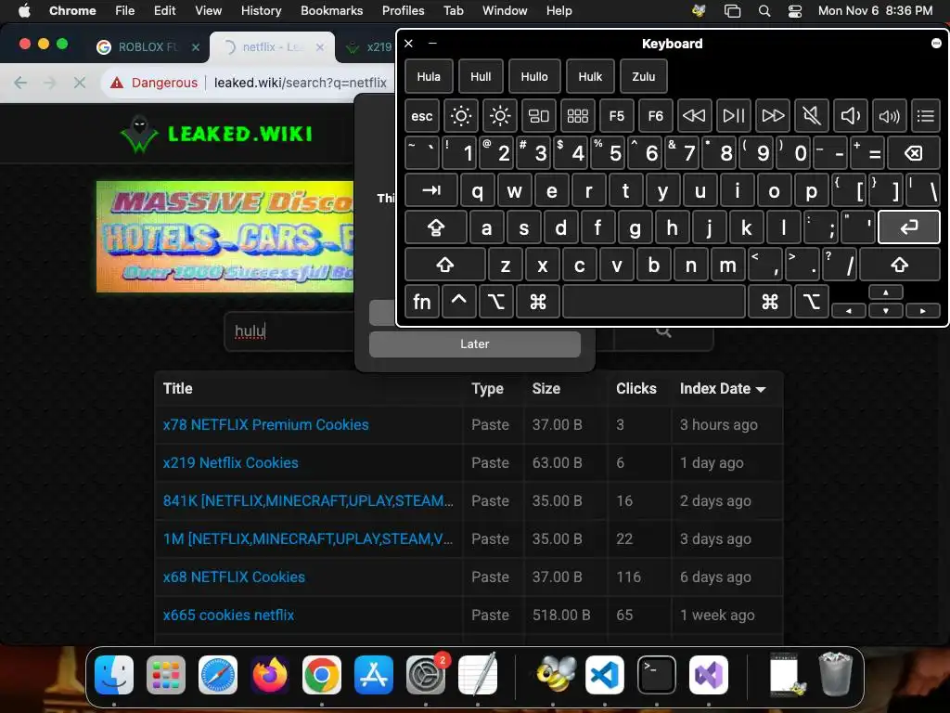950x713 pixels.
Task: Open the 'x68 NETFLIX Cookies' link
Action: click(x=234, y=577)
